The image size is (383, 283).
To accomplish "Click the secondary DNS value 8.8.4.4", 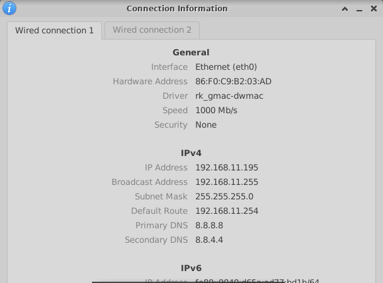I will coord(209,240).
